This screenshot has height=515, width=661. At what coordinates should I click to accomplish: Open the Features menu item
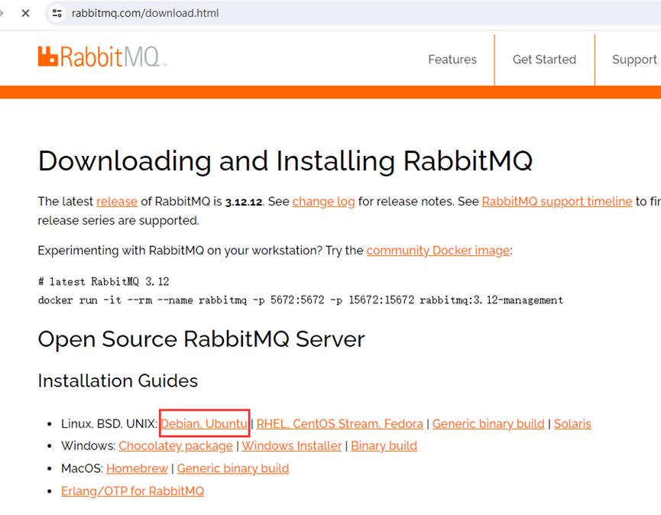452,60
